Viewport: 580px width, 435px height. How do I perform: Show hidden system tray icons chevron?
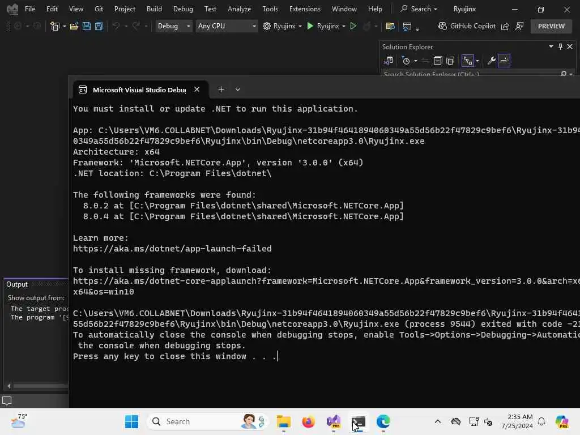pos(438,421)
